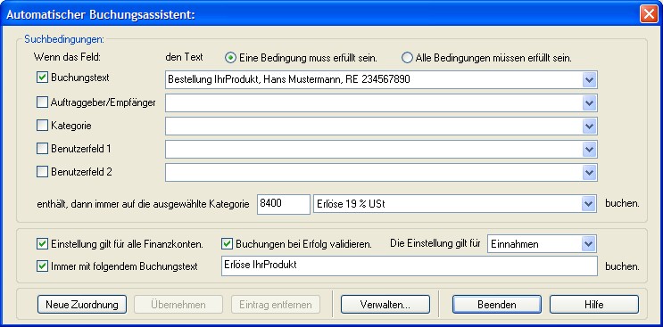This screenshot has width=663, height=327.
Task: Select 'Alle Bedingungen müssen erfüllt sein' radio
Action: 407,58
